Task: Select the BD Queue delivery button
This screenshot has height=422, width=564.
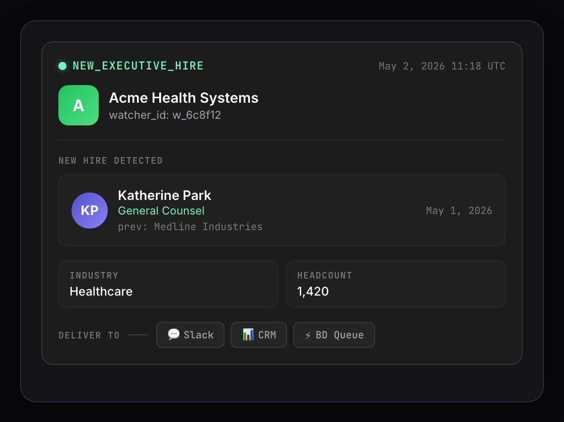Action: click(334, 335)
